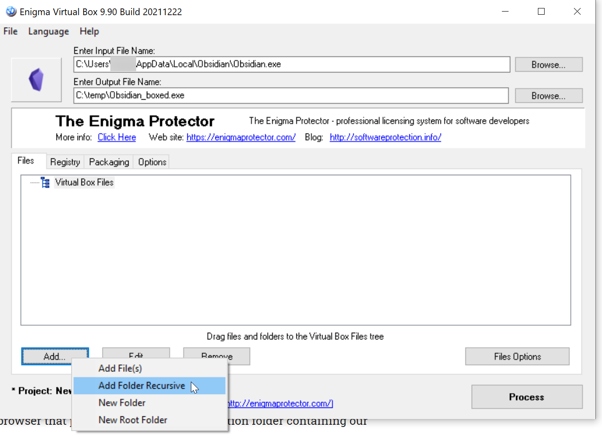This screenshot has width=602, height=435.
Task: Browse for the input file
Action: (x=549, y=64)
